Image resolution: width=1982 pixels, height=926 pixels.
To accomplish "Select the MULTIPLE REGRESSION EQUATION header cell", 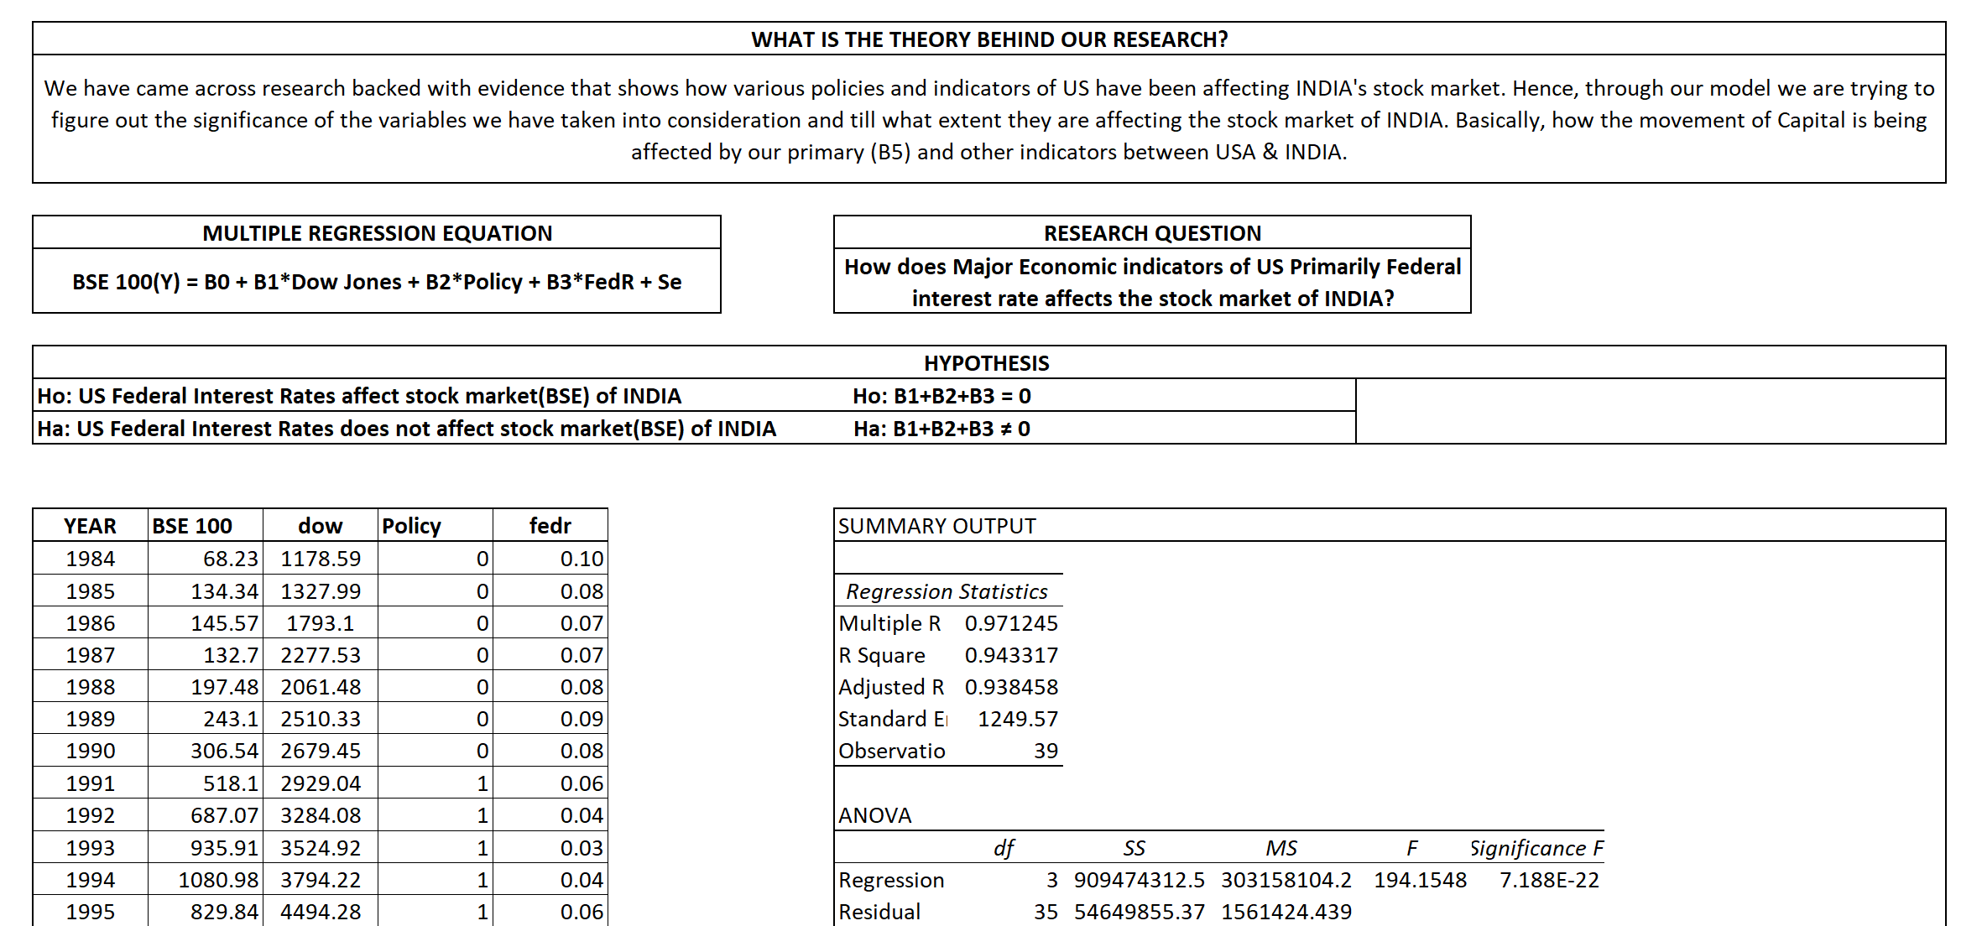I will (x=377, y=233).
